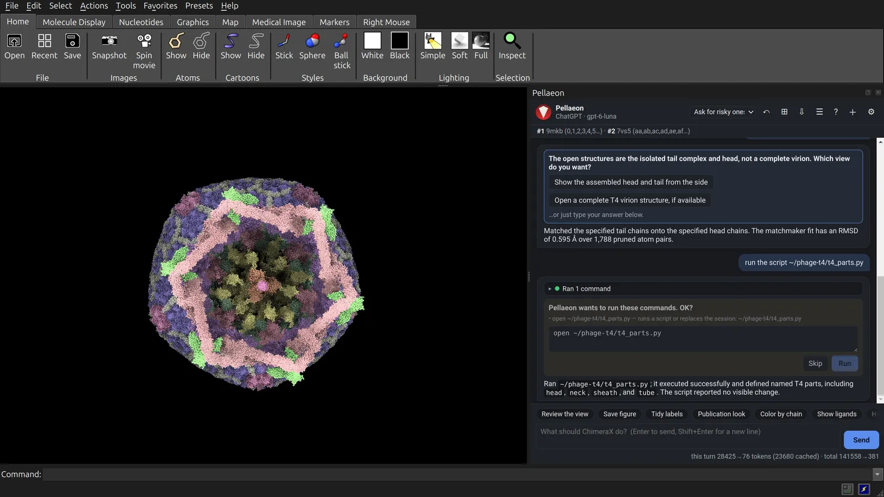Open the Command history dropdown arrow
Image resolution: width=884 pixels, height=497 pixels.
tap(877, 474)
